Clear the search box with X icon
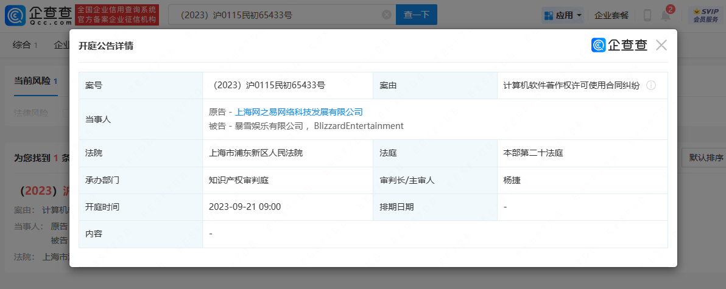The image size is (726, 289). point(387,15)
